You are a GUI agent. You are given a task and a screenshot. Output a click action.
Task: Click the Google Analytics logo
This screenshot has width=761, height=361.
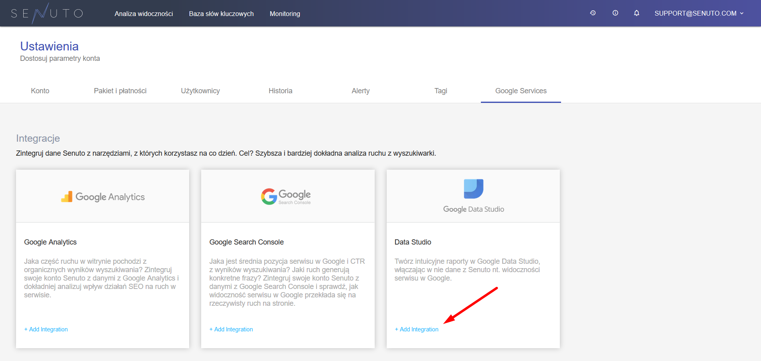coord(103,197)
